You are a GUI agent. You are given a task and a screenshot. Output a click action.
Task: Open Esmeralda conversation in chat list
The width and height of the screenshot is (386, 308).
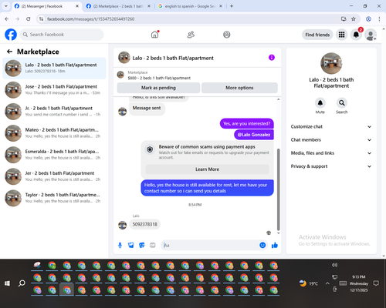click(x=54, y=155)
